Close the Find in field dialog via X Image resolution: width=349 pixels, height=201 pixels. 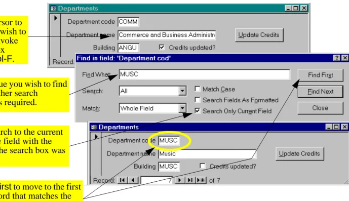click(x=345, y=58)
